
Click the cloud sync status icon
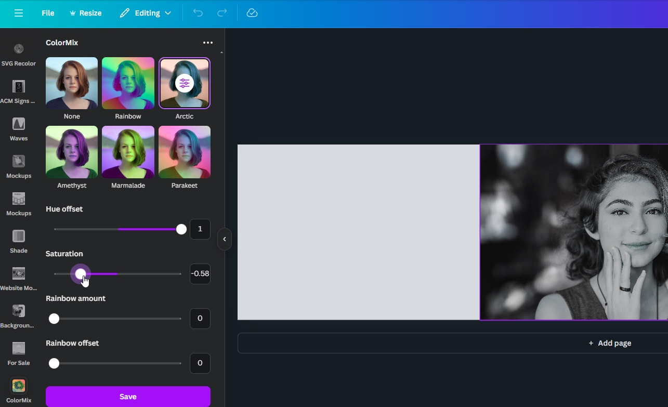[252, 12]
